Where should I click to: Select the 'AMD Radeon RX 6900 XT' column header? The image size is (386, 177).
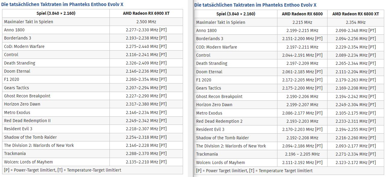[x=146, y=13]
